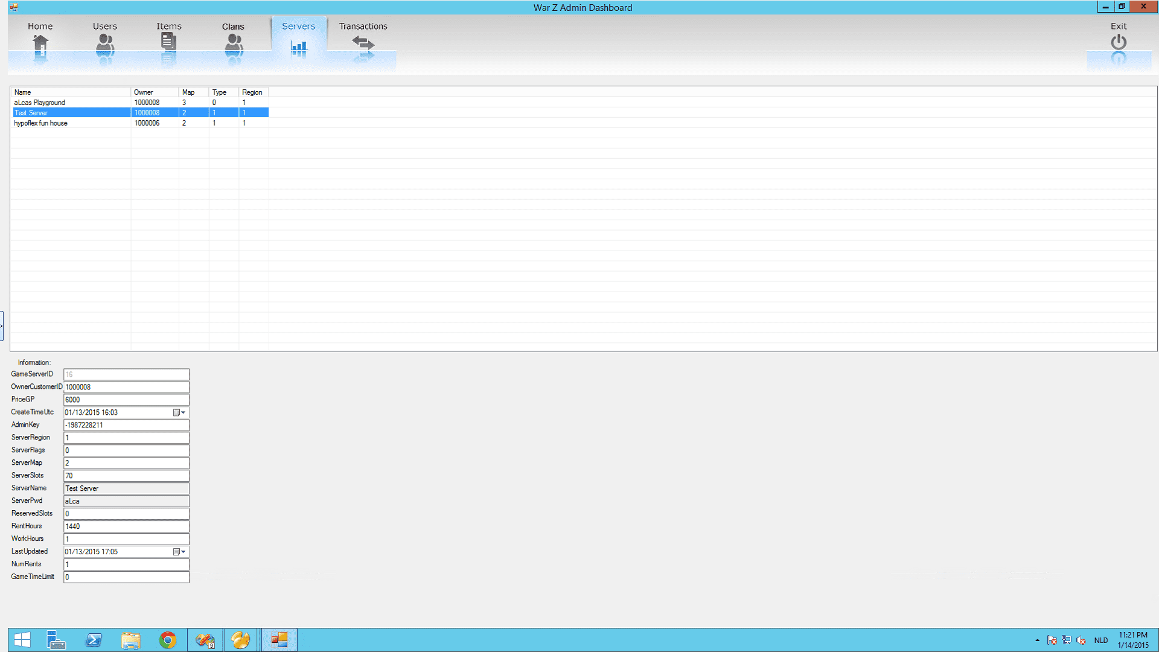Launch Server Manager from taskbar
The image size is (1159, 652).
(x=56, y=640)
